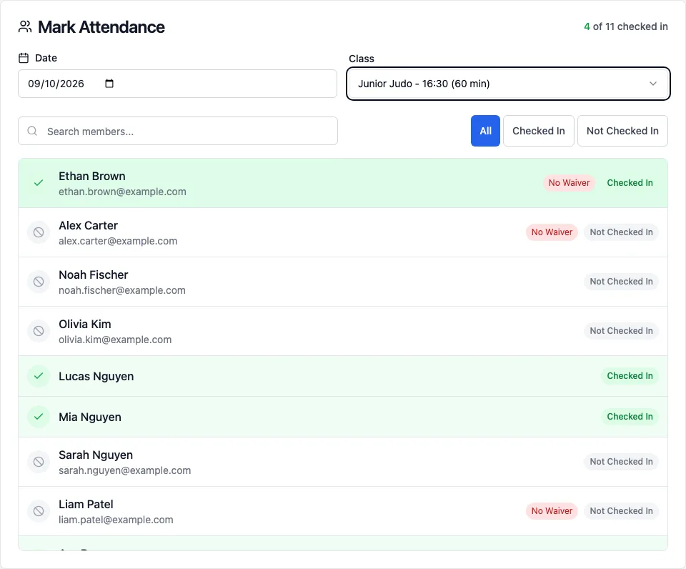Screen dimensions: 686x569
Task: Click Liam Patel's No Waiver tag
Action: click(552, 511)
